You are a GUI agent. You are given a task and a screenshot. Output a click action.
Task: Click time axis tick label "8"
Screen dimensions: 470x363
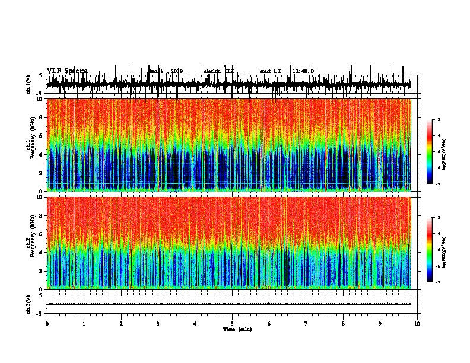click(x=343, y=324)
